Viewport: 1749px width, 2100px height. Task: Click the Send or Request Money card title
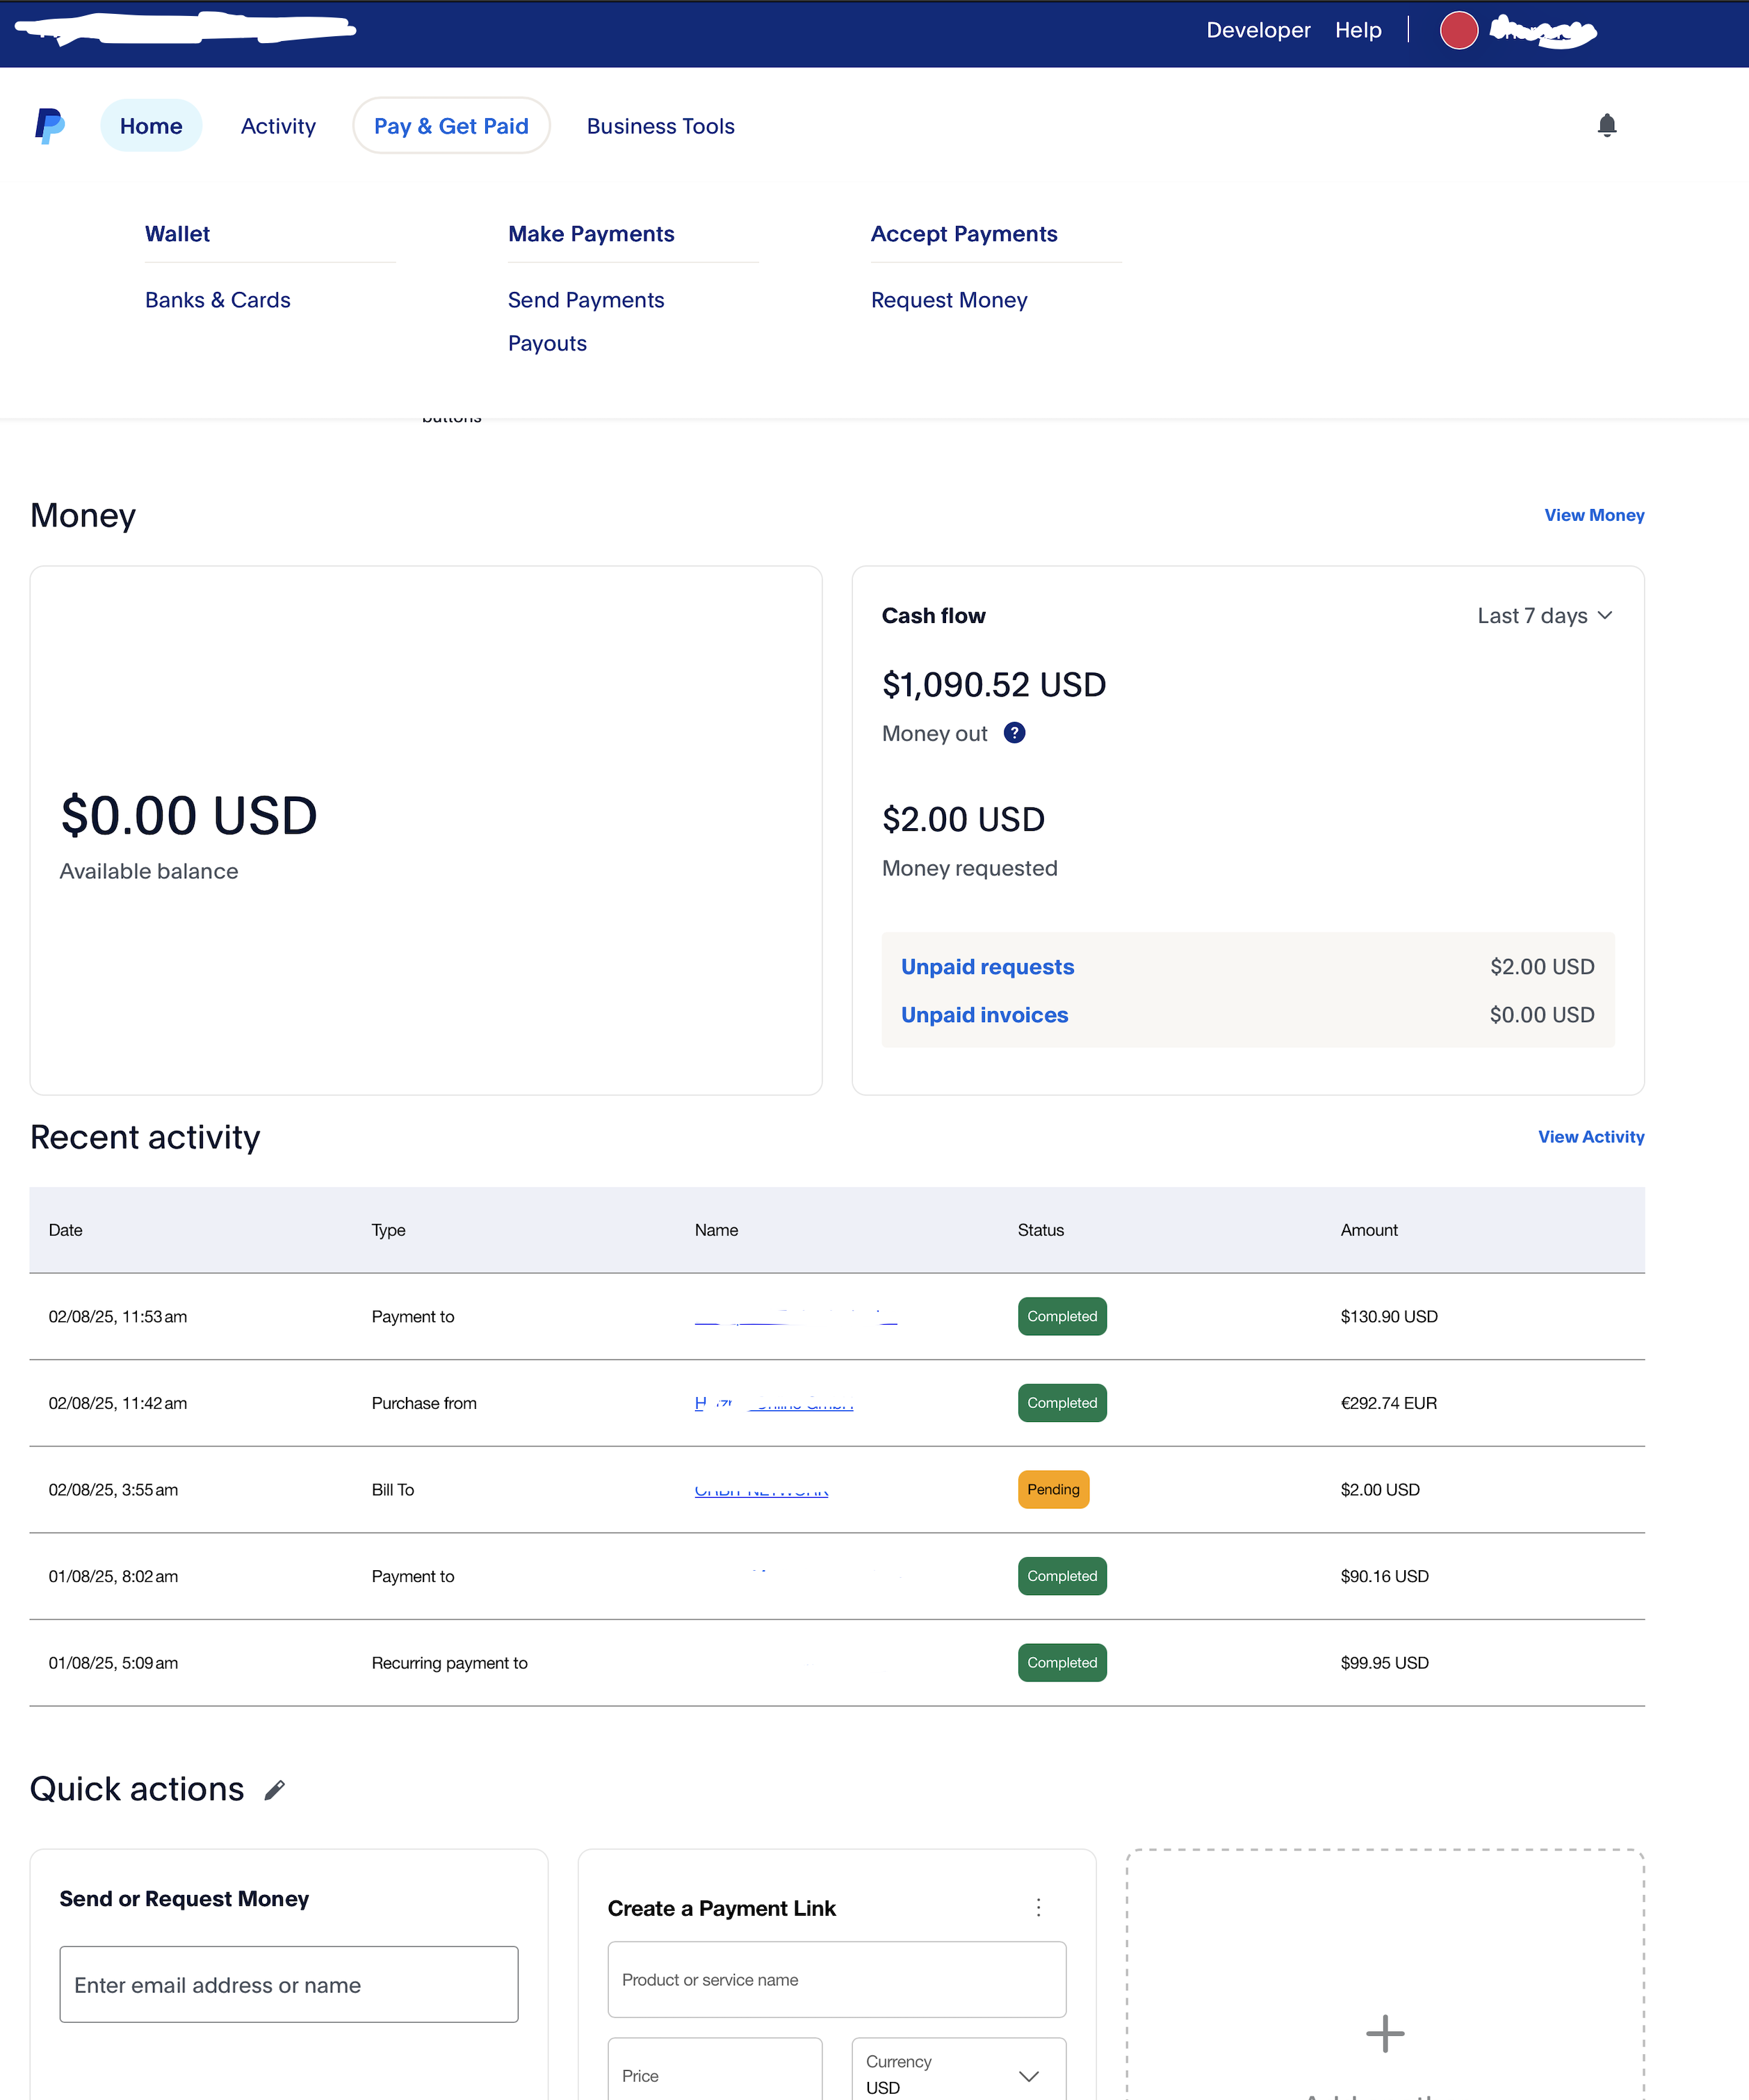[184, 1898]
